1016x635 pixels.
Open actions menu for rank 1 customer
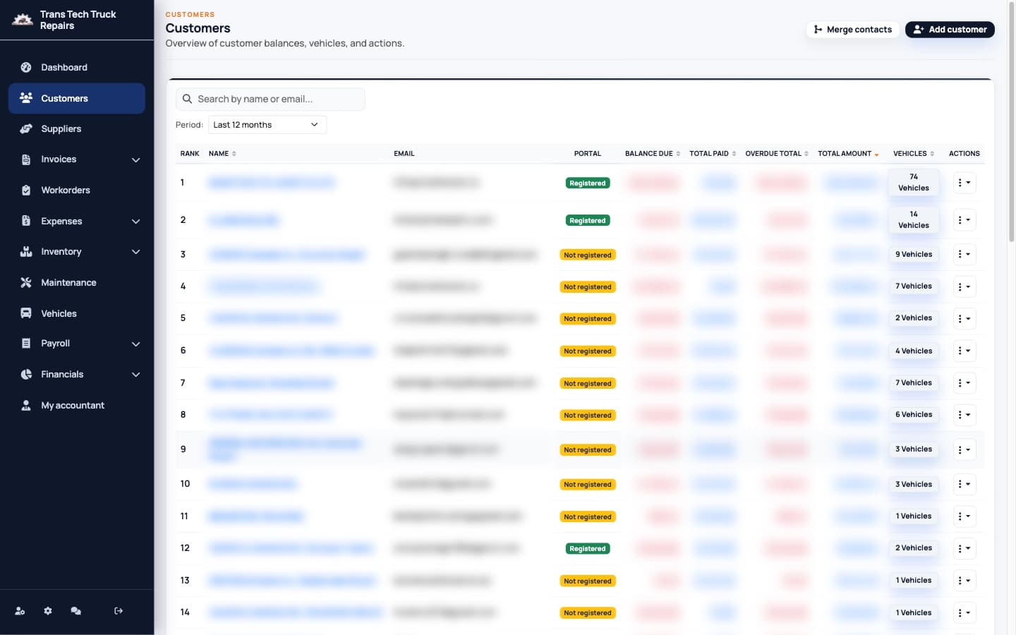964,183
